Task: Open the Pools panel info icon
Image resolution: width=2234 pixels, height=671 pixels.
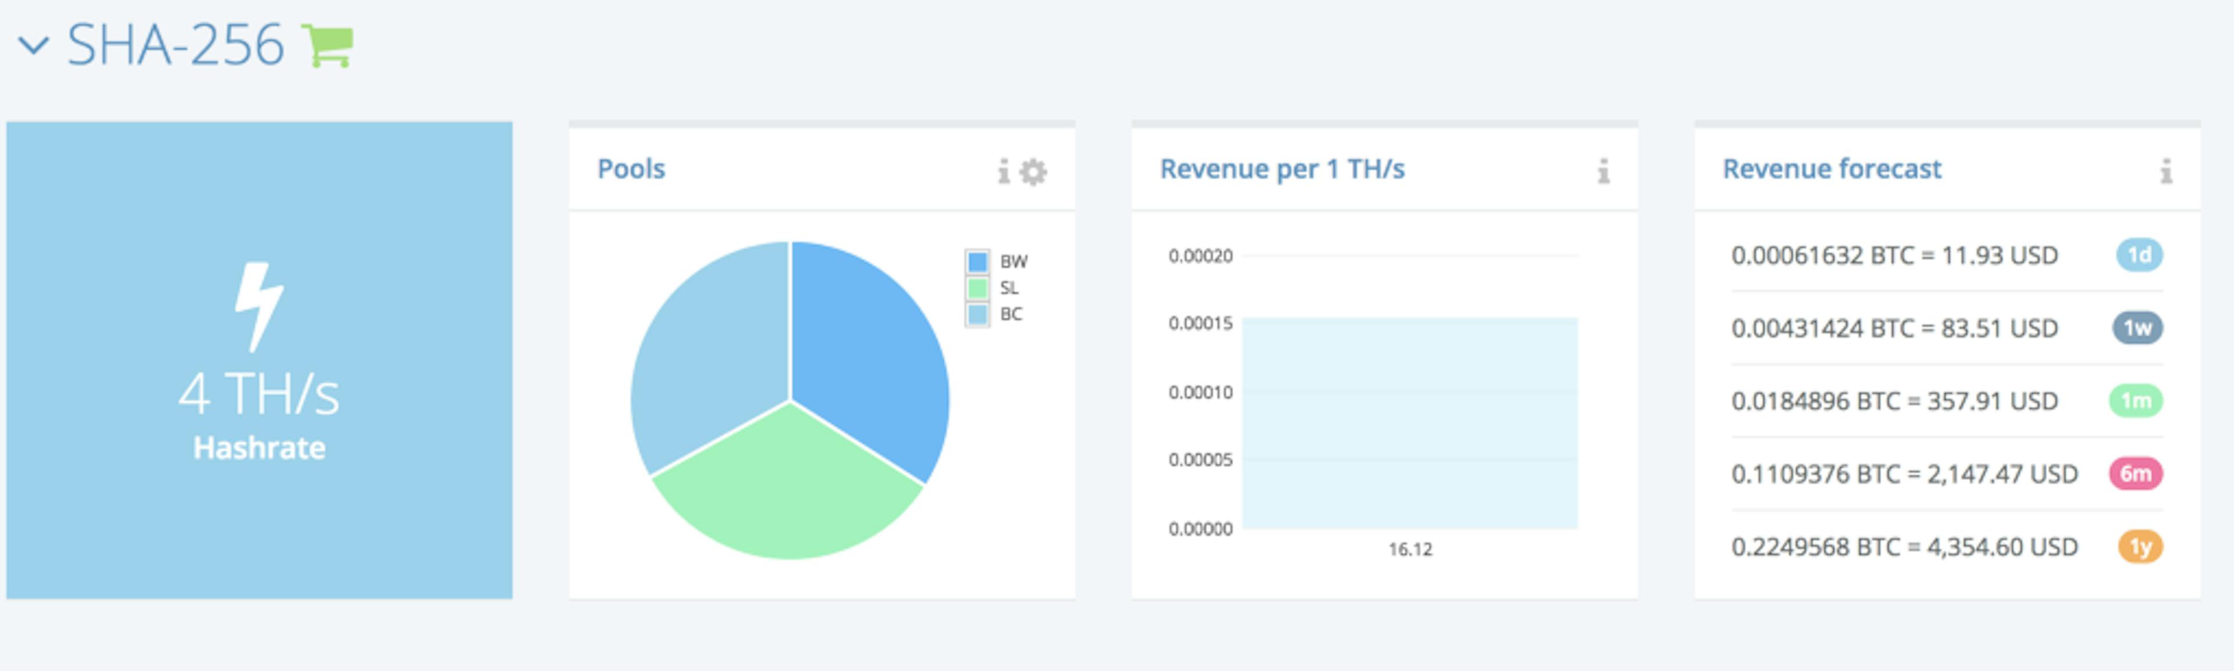Action: click(1004, 171)
